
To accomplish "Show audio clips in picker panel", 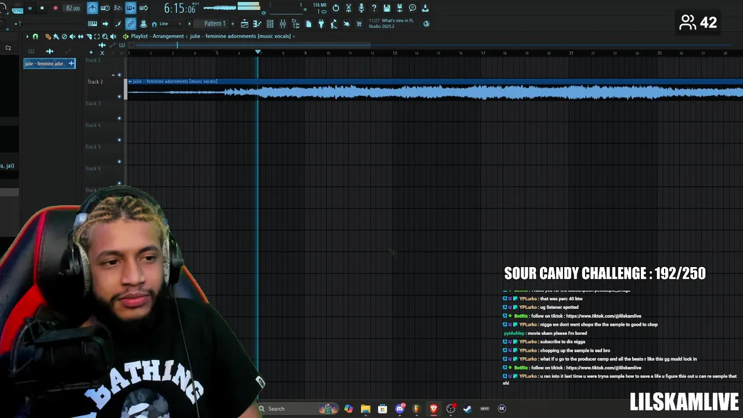I will (x=49, y=51).
